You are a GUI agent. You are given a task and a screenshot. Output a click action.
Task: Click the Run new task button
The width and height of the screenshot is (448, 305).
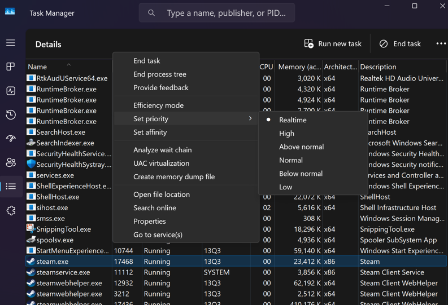(333, 44)
